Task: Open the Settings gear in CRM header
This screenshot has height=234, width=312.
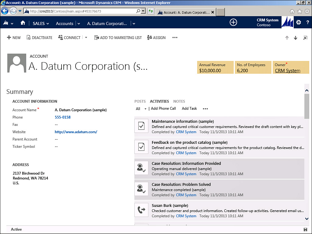Action: tap(299, 22)
